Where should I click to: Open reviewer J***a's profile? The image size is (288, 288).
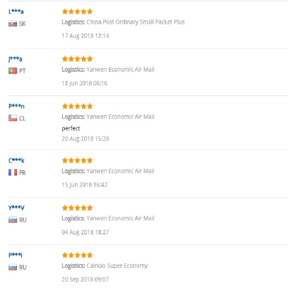tap(15, 59)
